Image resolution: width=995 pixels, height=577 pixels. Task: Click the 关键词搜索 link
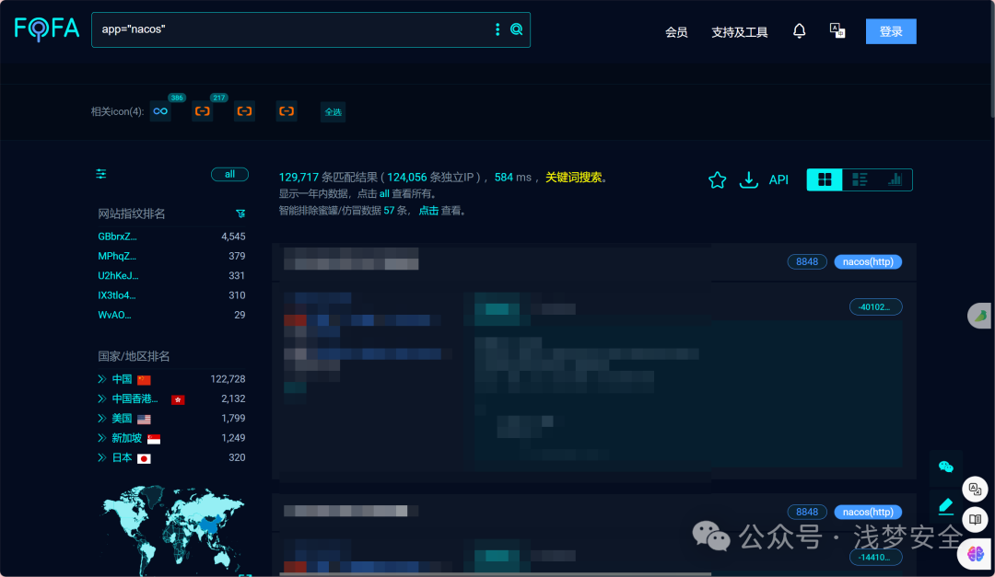[x=574, y=178]
